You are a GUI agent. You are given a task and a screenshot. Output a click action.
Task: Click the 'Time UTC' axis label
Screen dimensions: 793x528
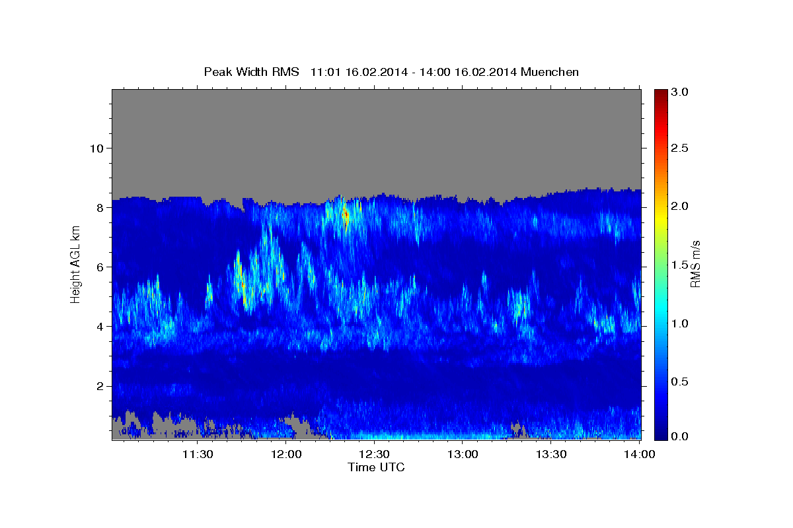[376, 467]
